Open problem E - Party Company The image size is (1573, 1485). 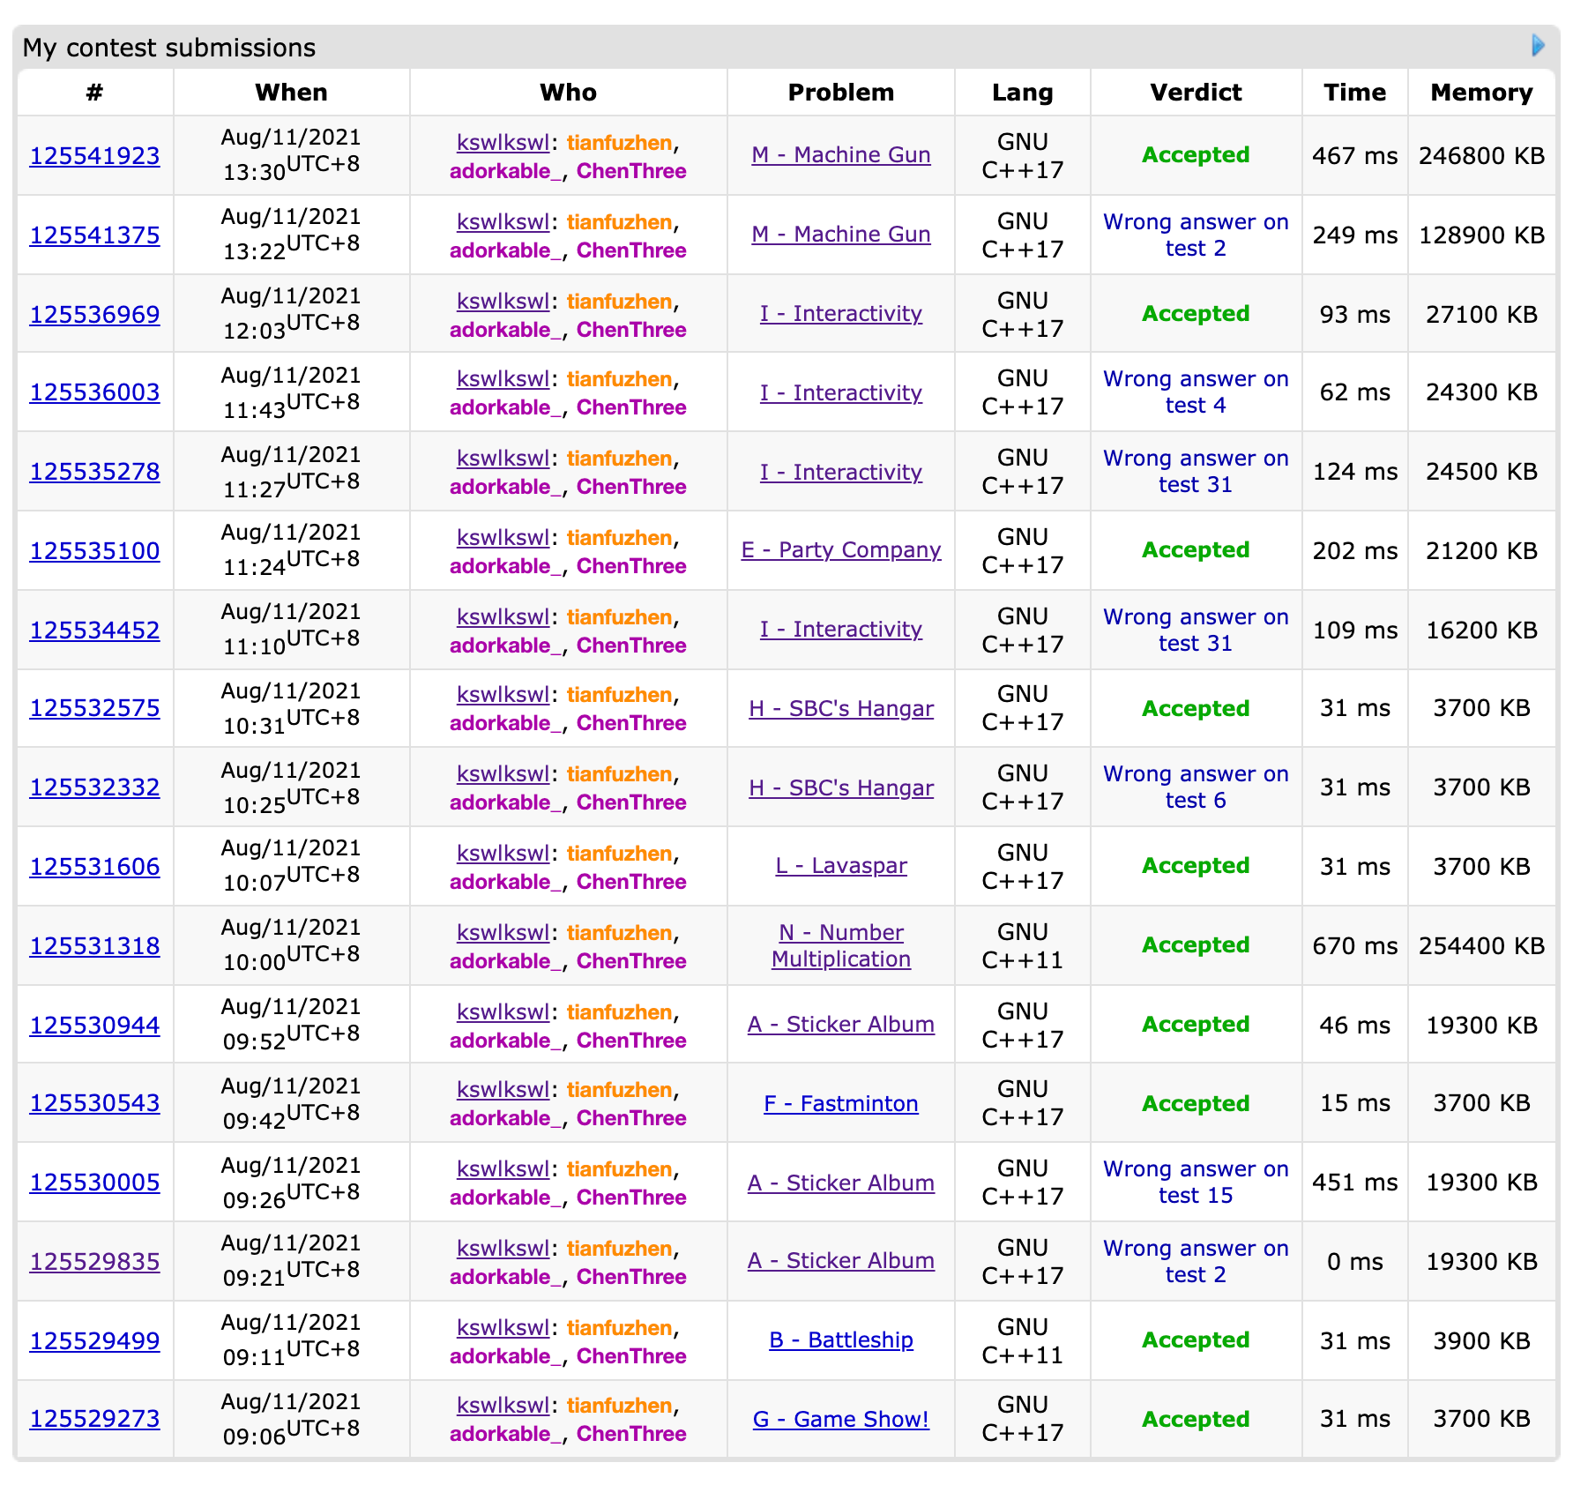click(x=840, y=550)
